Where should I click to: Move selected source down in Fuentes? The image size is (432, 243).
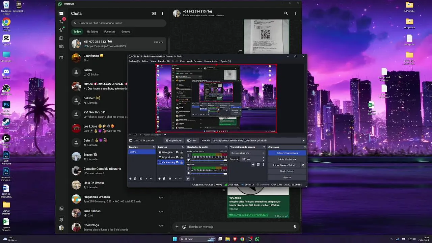pyautogui.click(x=180, y=179)
